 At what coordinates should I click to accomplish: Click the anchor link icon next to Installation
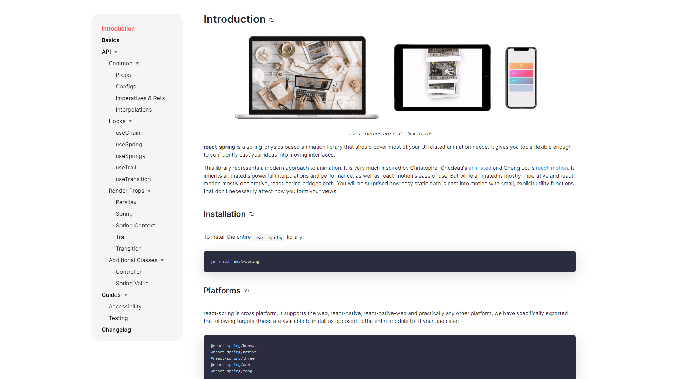pos(252,214)
